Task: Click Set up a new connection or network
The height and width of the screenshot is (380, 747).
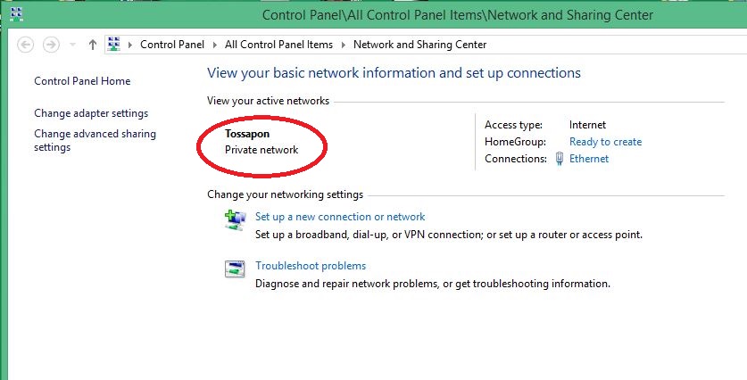Action: (340, 217)
